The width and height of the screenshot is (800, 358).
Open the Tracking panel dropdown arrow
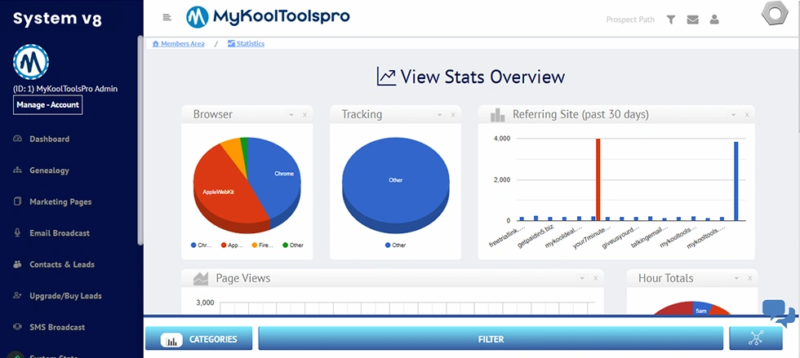click(440, 115)
